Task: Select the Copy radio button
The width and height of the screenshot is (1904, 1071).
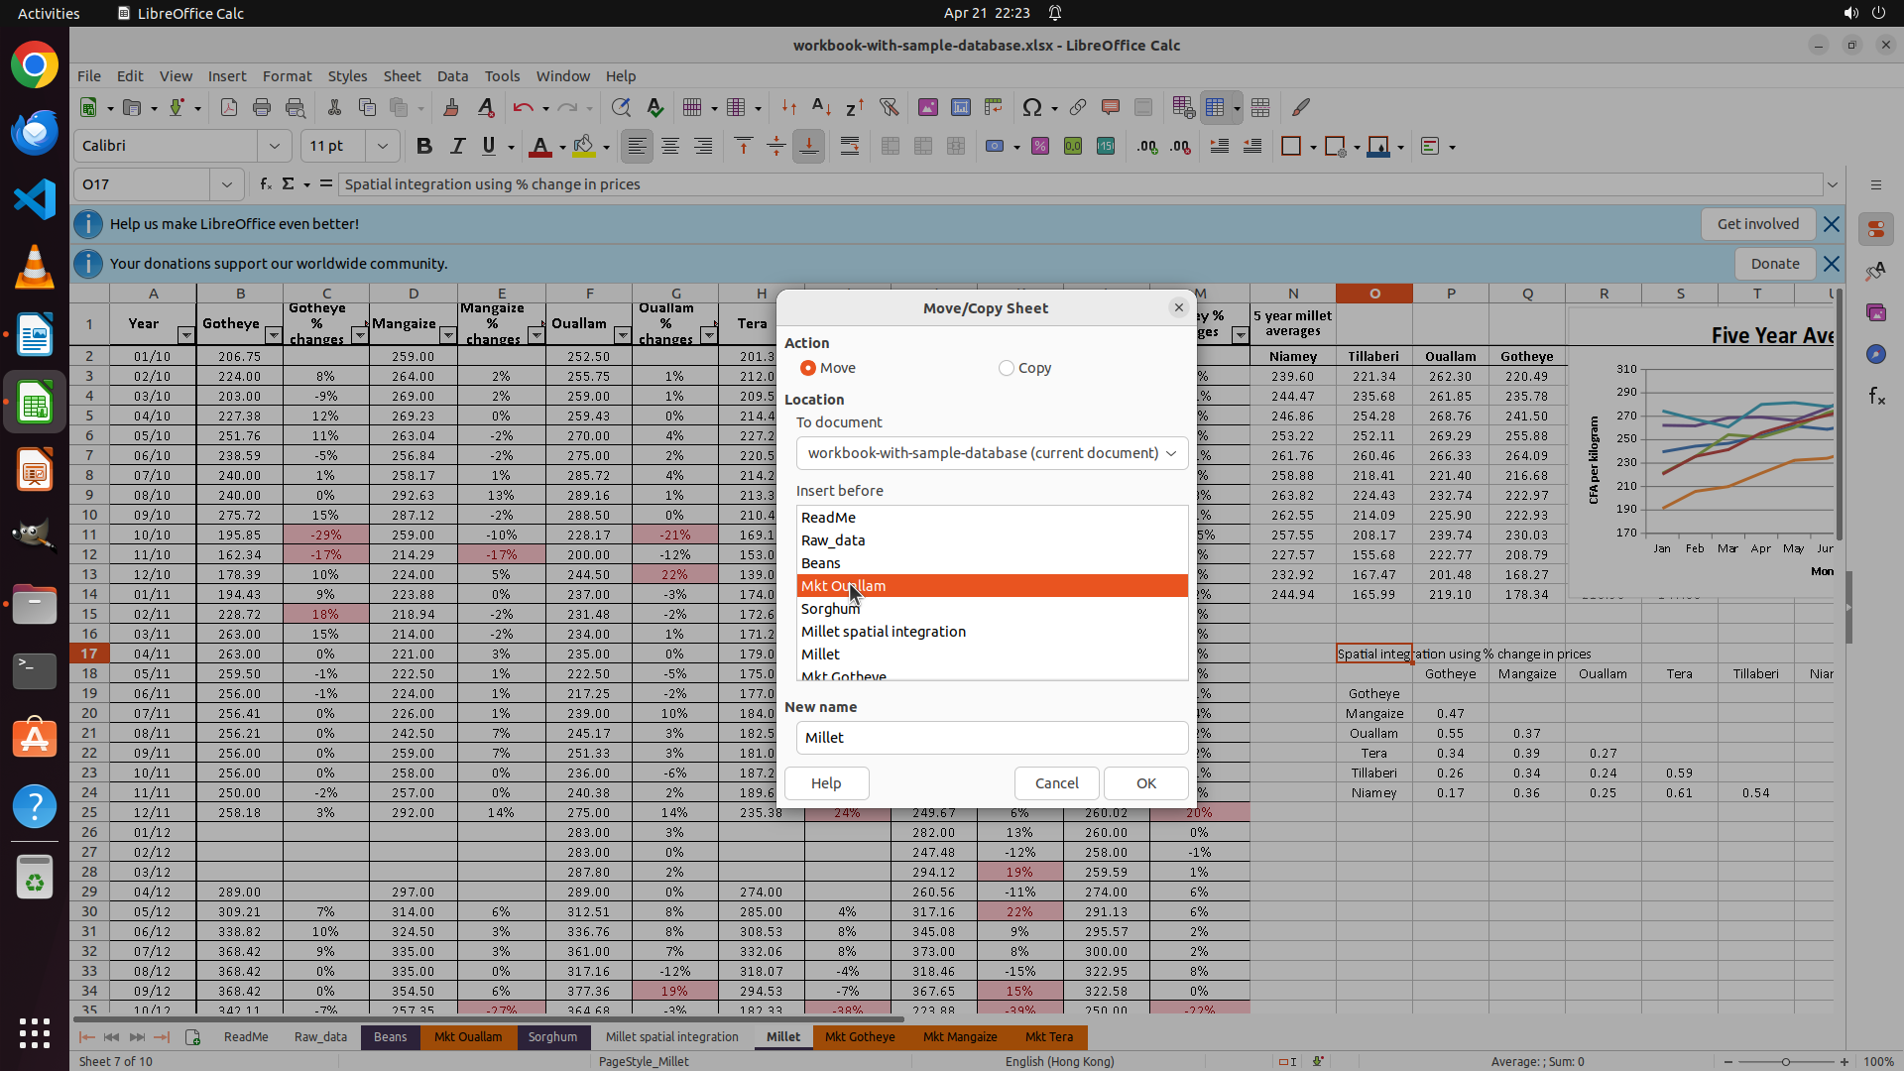Action: pyautogui.click(x=1007, y=368)
